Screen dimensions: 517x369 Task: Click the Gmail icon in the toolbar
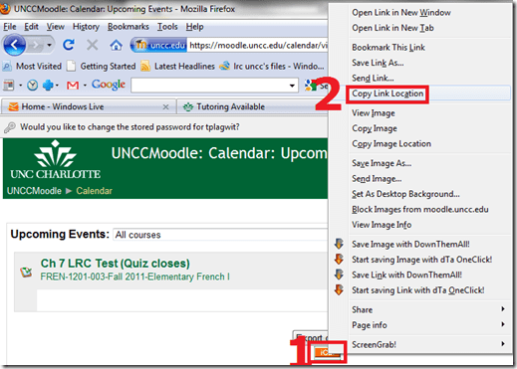73,86
